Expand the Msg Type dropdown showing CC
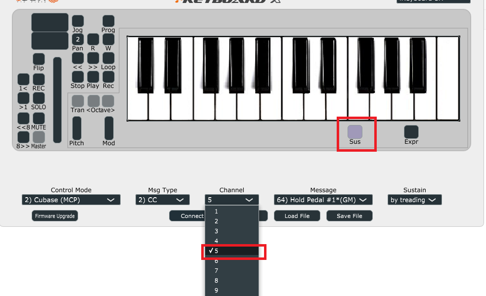The width and height of the screenshot is (486, 296). pos(163,200)
